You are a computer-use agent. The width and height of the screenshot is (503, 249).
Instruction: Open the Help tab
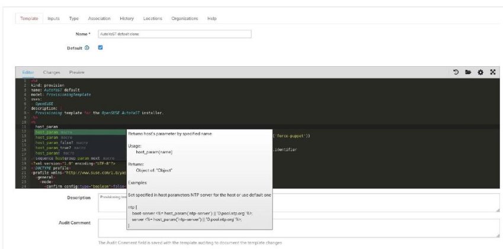[x=212, y=18]
